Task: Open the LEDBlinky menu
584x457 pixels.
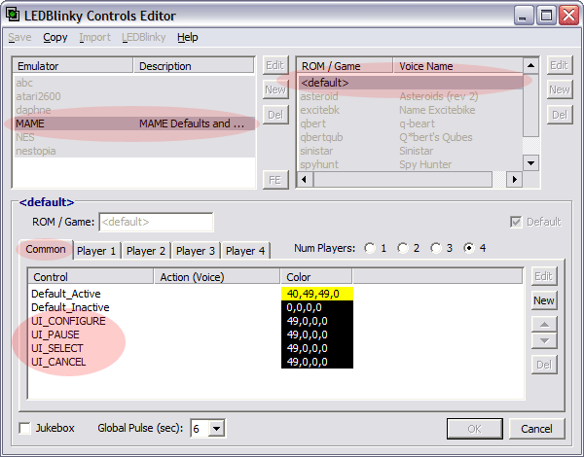Action: (x=144, y=37)
